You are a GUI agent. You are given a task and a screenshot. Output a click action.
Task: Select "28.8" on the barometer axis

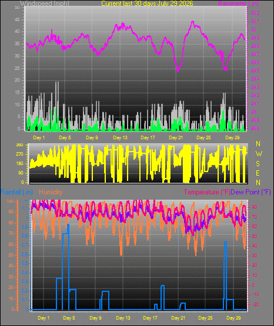pos(255,128)
